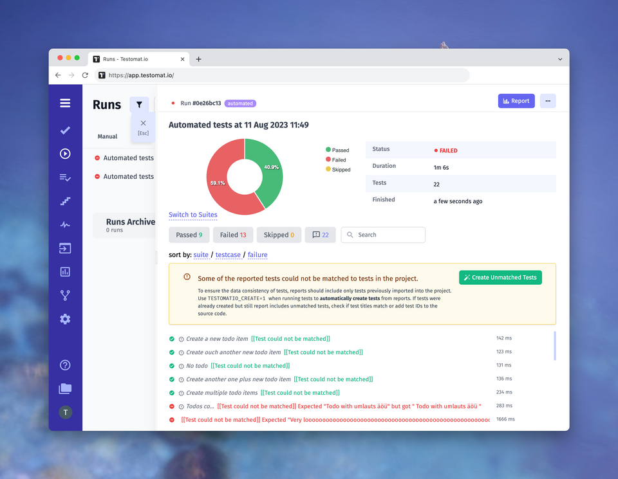The image size is (618, 479).
Task: Sort by failure link
Action: 257,255
